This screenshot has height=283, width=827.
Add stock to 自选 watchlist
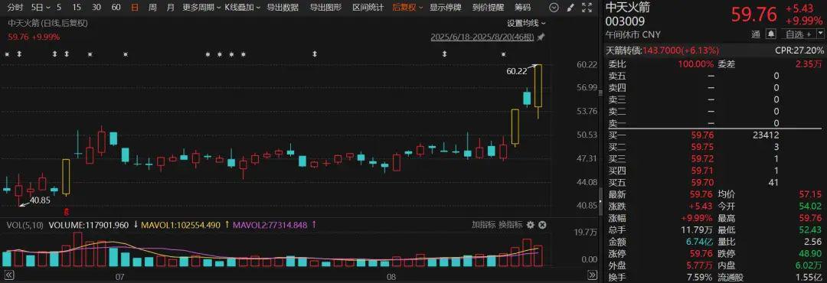(x=793, y=34)
